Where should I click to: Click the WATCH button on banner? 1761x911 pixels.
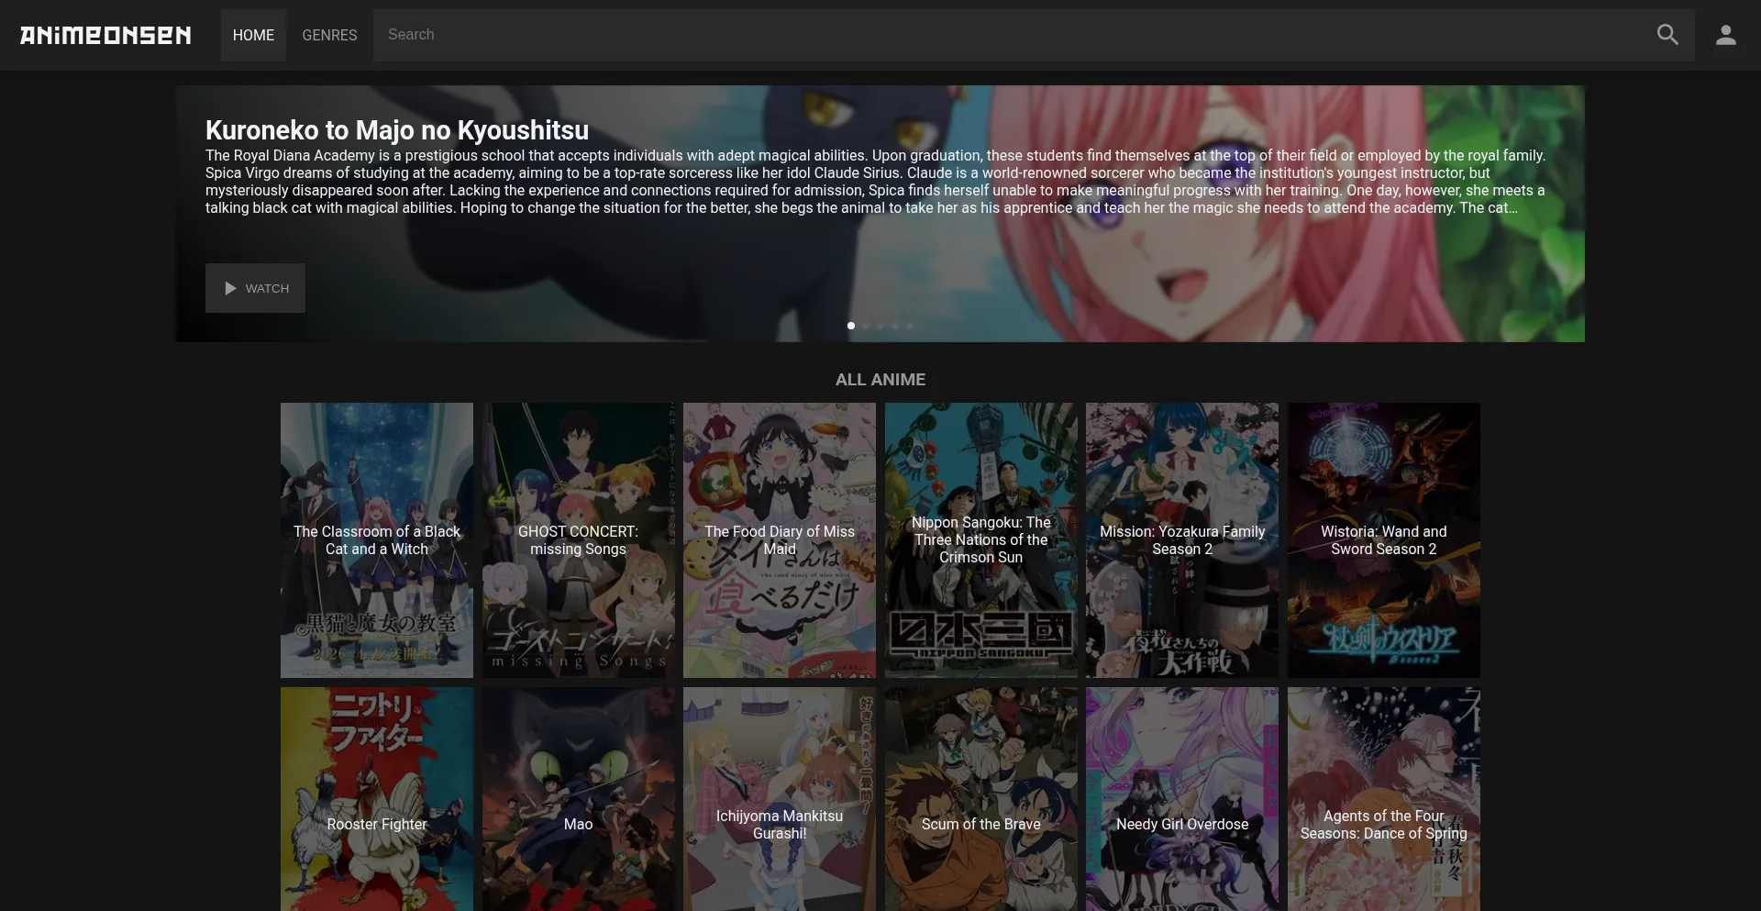(255, 288)
